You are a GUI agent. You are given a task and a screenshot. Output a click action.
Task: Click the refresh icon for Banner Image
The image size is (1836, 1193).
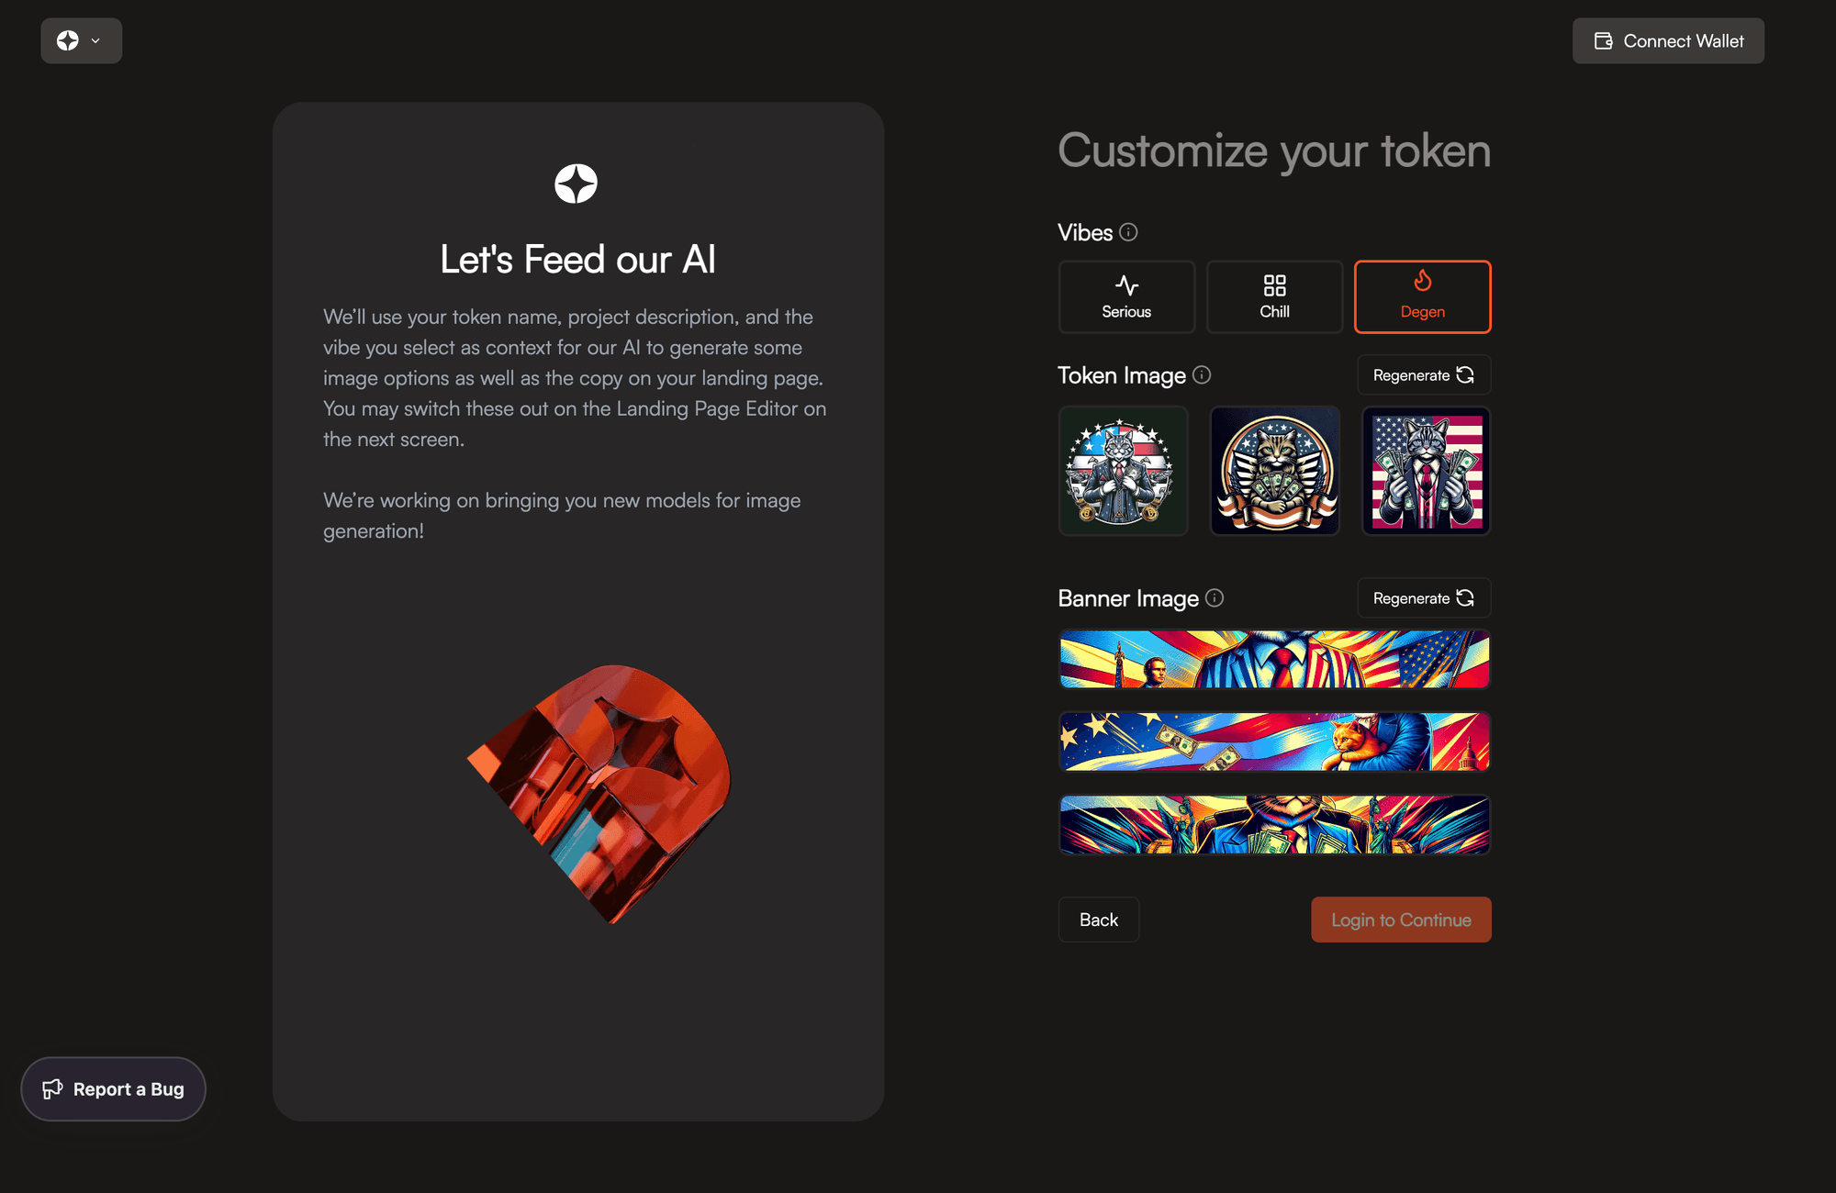click(x=1465, y=598)
